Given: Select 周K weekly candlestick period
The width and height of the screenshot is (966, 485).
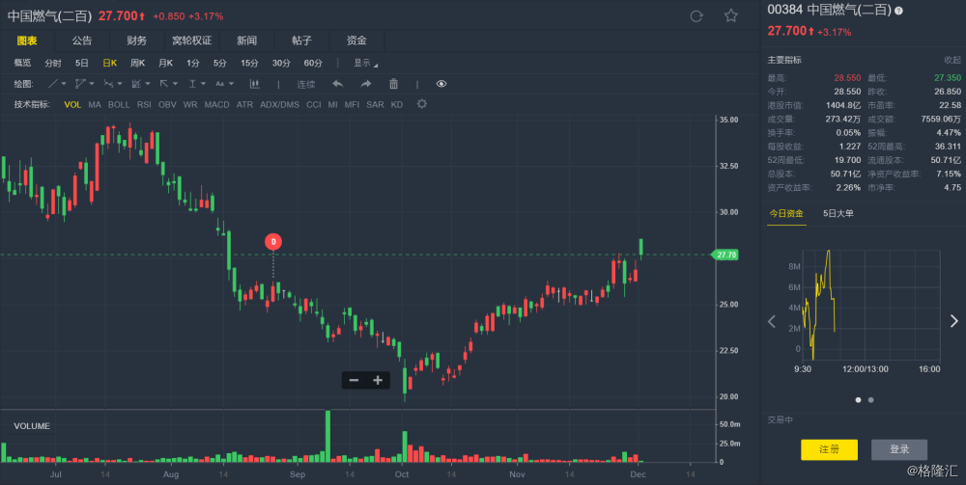Looking at the screenshot, I should (x=137, y=63).
